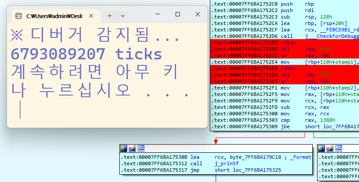Image resolution: width=359 pixels, height=182 pixels.
Task: Click the console icon in the terminal tab
Action: [19, 16]
